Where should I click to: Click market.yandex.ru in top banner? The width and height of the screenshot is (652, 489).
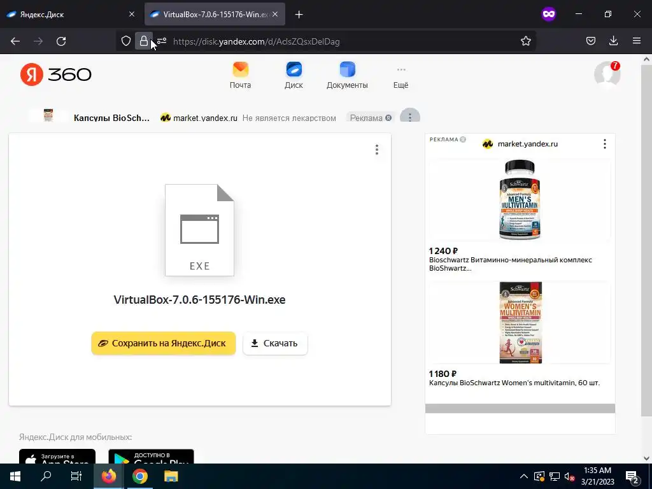205,118
